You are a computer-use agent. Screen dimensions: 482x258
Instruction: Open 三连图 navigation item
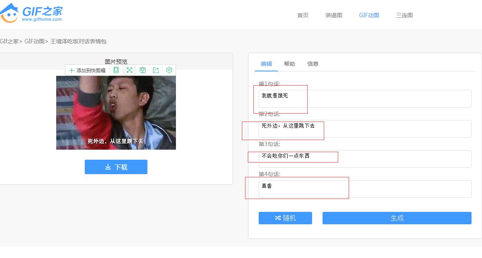click(404, 15)
